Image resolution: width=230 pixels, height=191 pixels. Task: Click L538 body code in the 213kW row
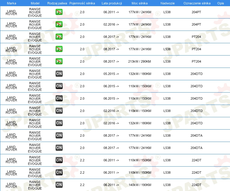167,61
